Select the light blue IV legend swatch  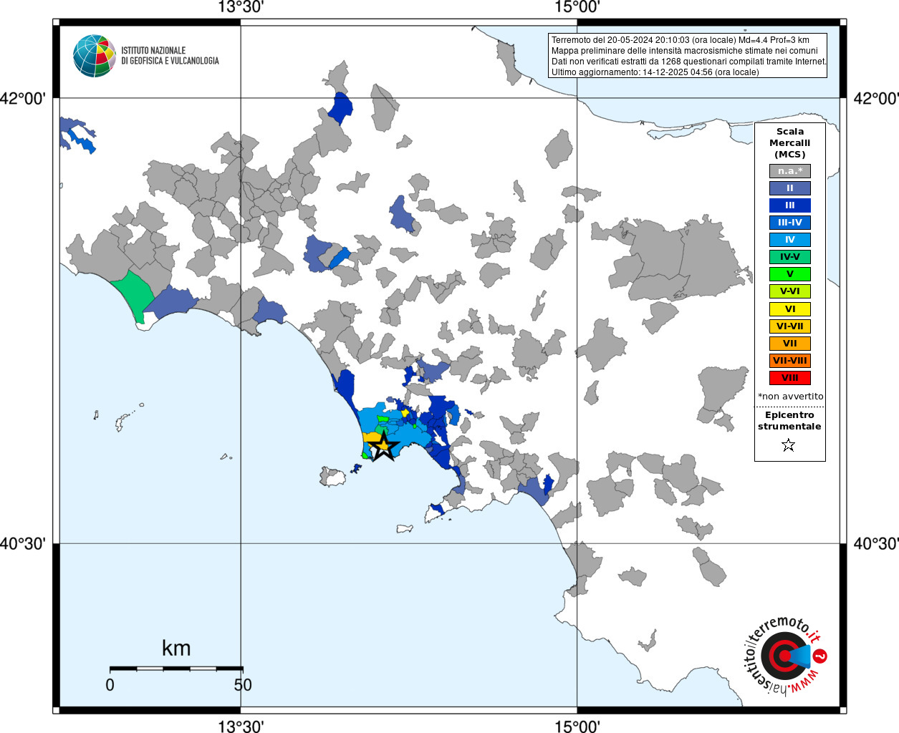point(790,240)
